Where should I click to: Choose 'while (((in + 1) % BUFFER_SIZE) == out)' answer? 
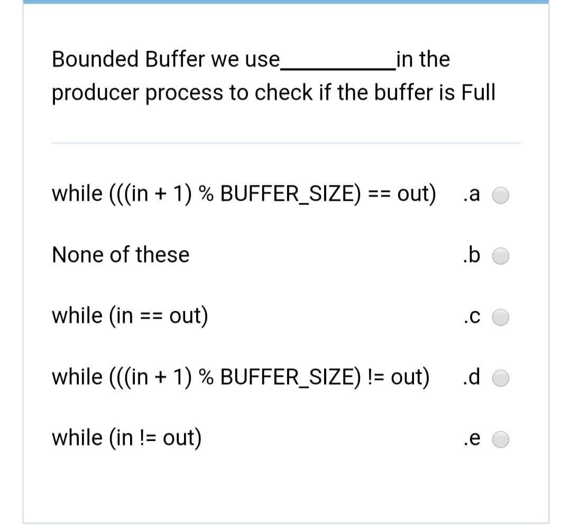click(x=500, y=194)
